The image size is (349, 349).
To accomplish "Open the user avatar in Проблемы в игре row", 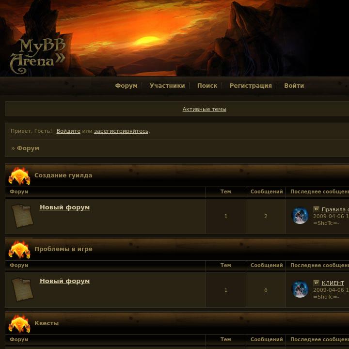I will pyautogui.click(x=300, y=289).
